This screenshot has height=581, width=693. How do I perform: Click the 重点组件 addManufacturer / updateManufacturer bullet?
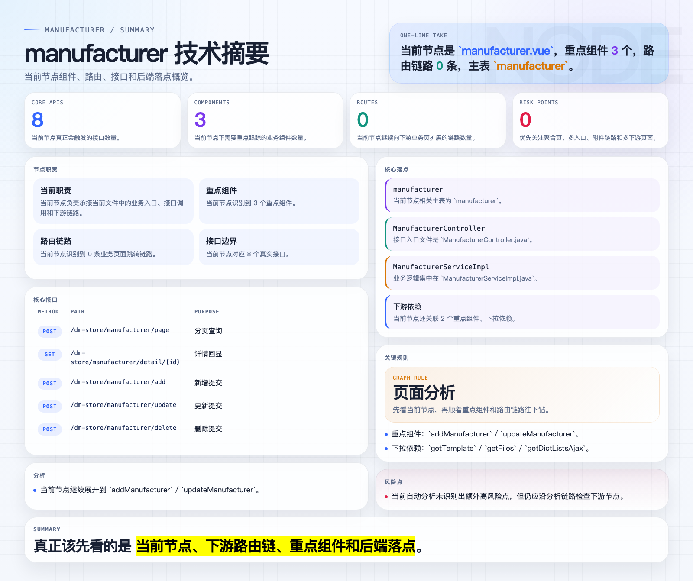(486, 434)
